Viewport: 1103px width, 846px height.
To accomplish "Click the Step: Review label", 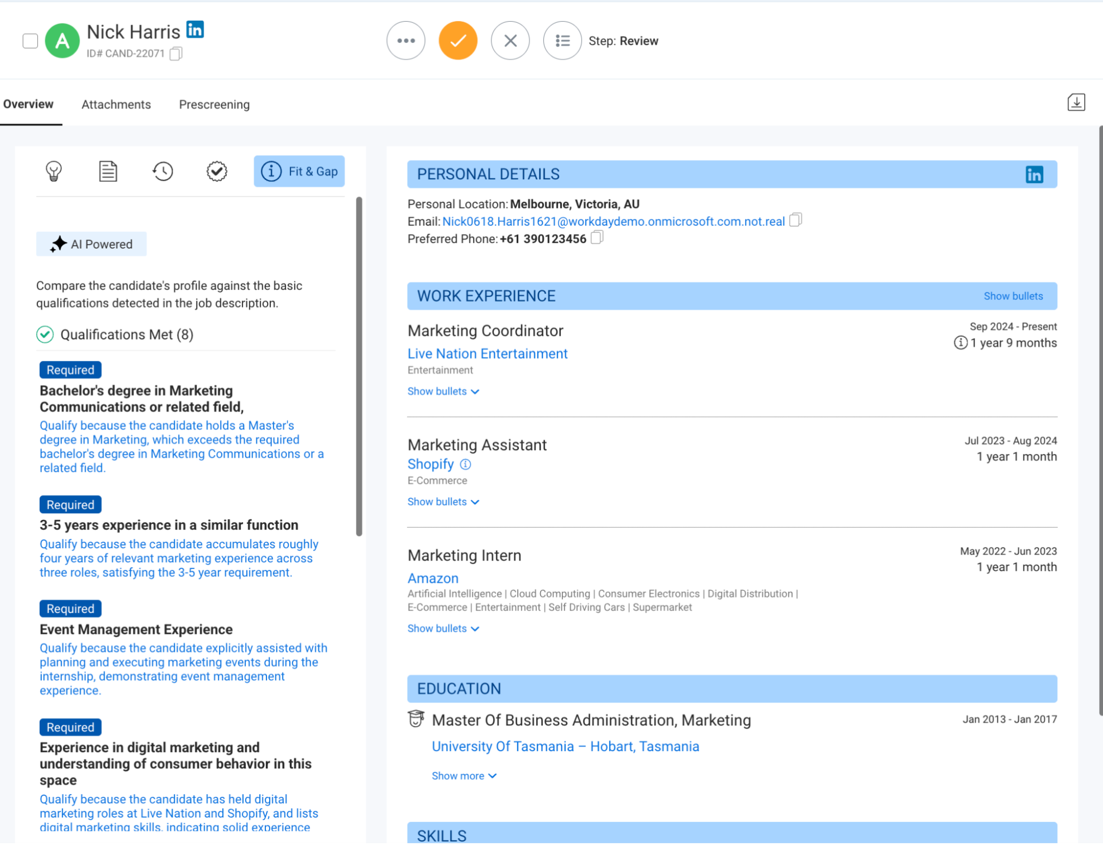I will click(623, 41).
